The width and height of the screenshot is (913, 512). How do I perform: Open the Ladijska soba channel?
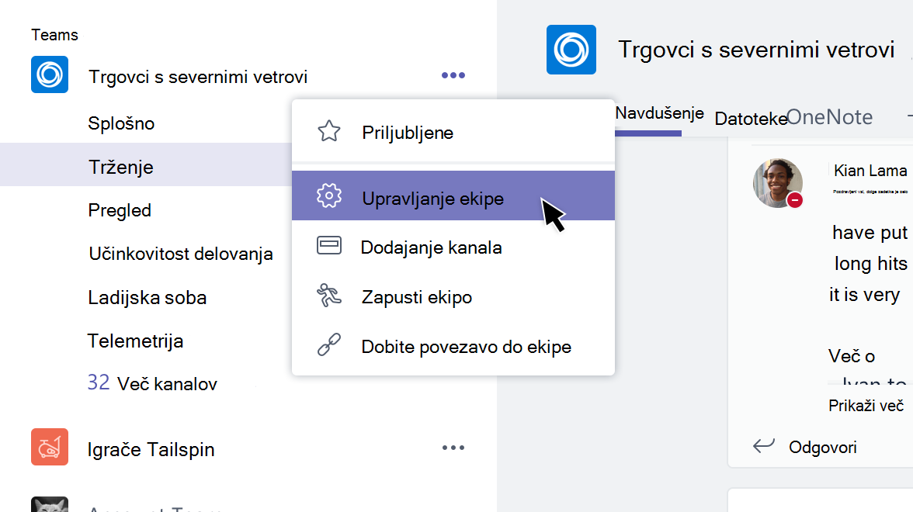148,297
